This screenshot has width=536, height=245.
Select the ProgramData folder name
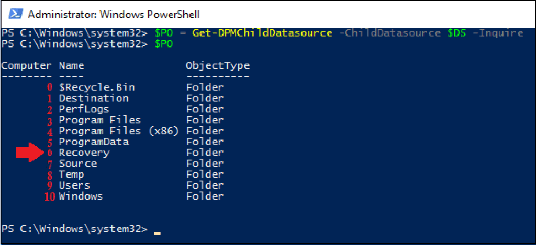tap(94, 142)
